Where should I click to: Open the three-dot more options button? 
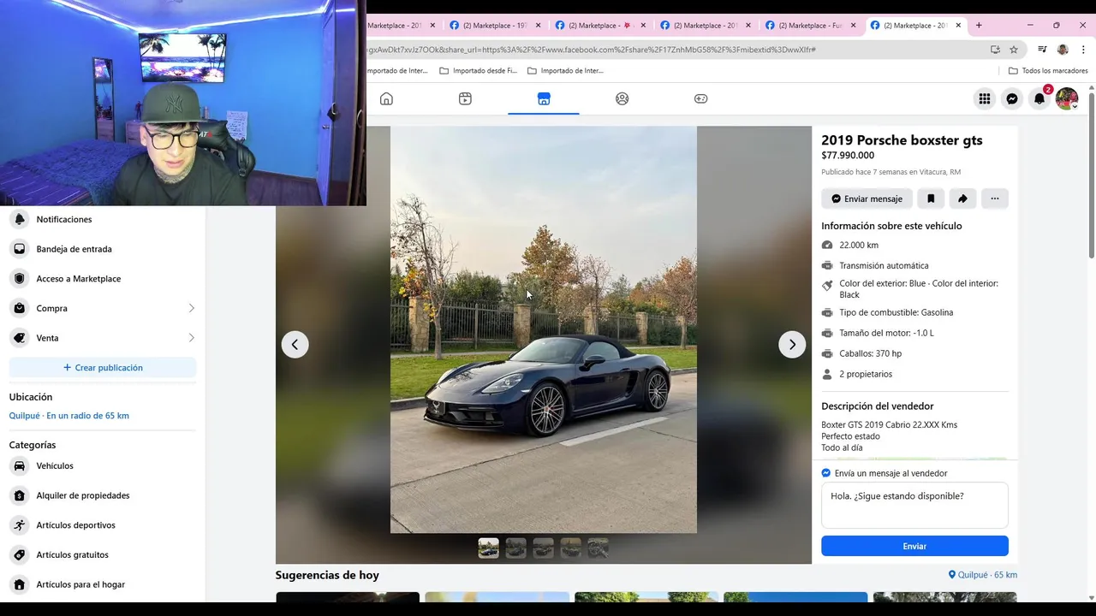994,198
